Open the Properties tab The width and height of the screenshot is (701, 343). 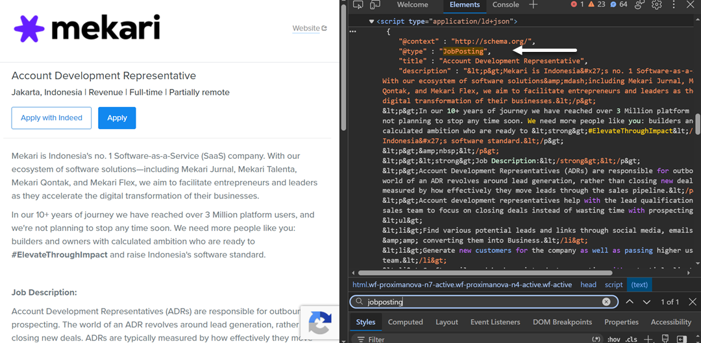(x=621, y=322)
